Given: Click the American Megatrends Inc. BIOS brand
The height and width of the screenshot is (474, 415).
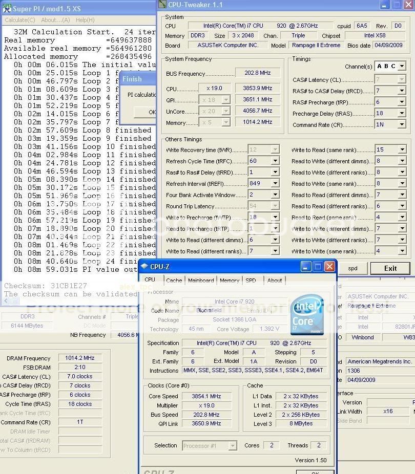Looking at the screenshot, I should pyautogui.click(x=380, y=361).
